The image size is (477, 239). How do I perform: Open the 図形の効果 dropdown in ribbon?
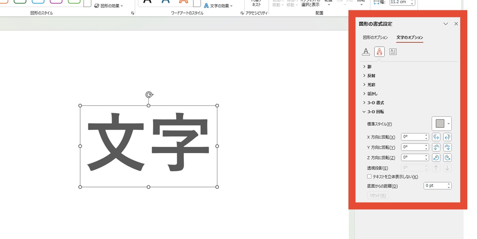click(108, 6)
